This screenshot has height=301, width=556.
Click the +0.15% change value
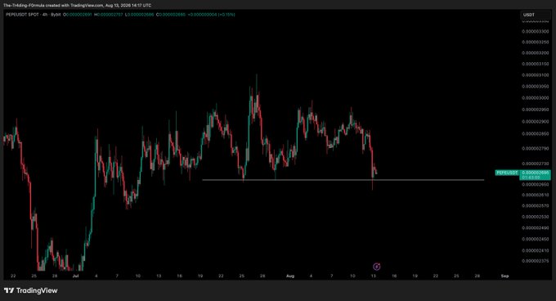tap(227, 15)
